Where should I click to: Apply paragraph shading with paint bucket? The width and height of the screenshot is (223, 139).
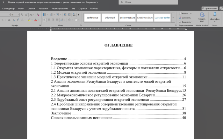pyautogui.click(x=69, y=20)
